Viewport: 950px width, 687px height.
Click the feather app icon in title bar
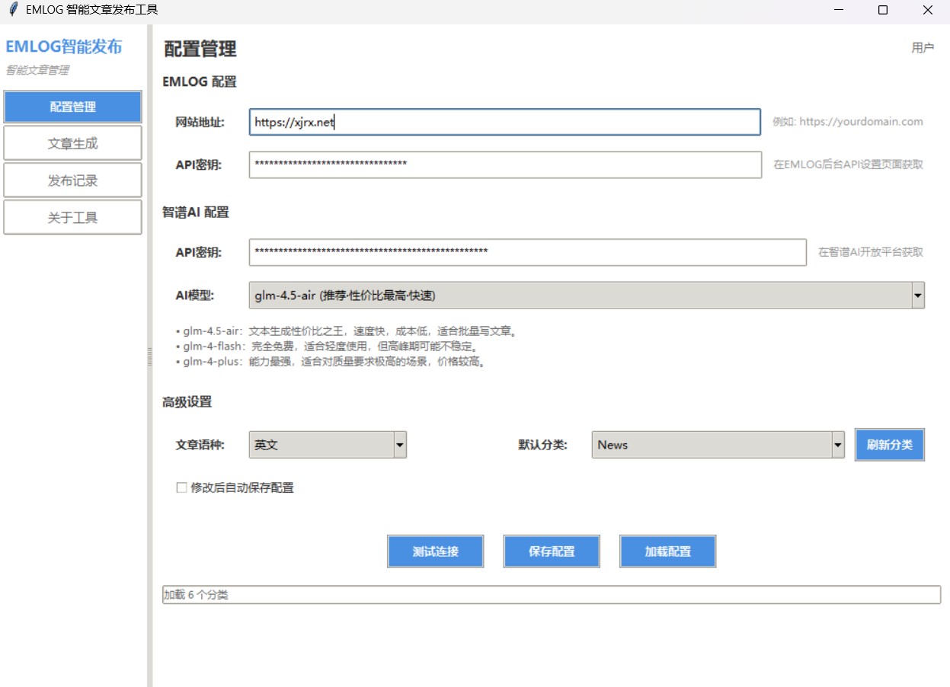12,10
